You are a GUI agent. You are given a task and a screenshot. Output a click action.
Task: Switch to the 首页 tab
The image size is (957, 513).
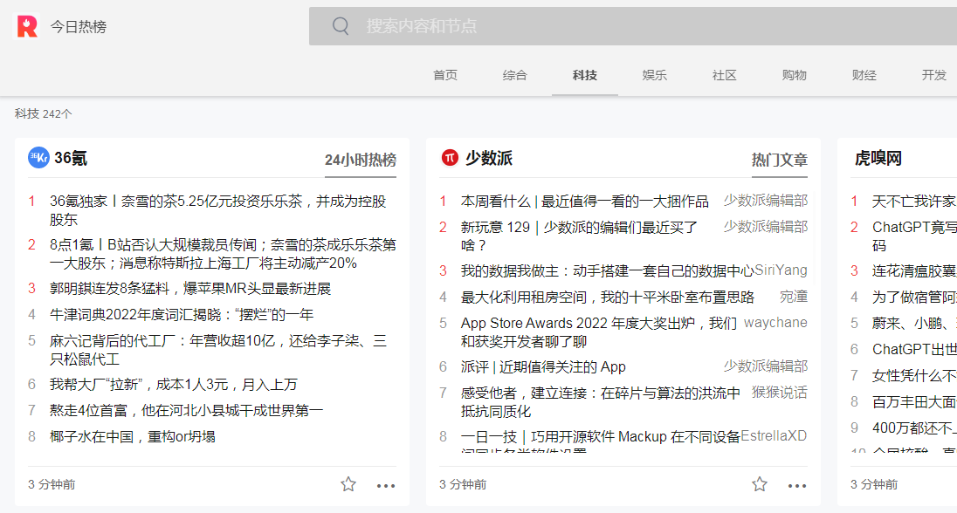click(x=445, y=75)
